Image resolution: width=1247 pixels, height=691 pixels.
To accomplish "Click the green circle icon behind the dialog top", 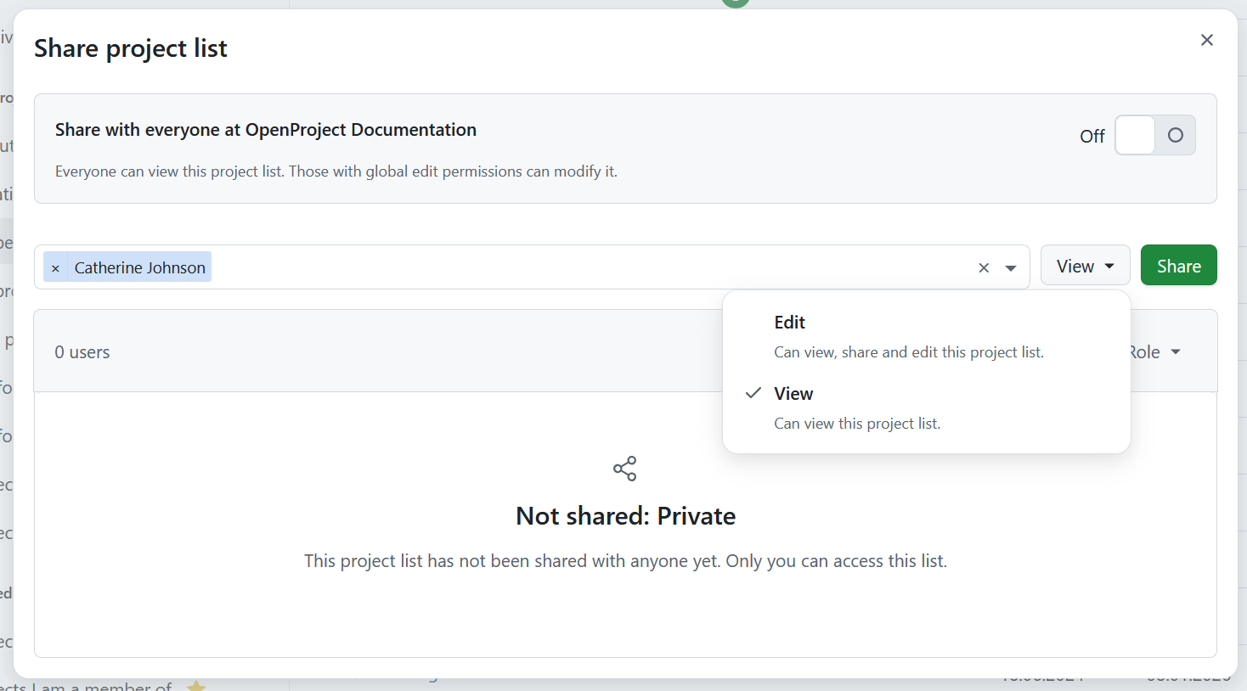I will click(734, 3).
